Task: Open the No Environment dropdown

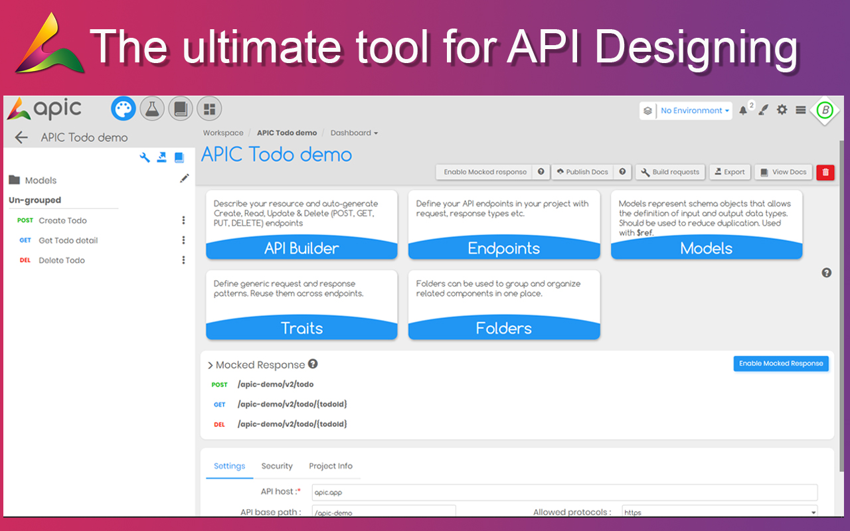Action: (695, 111)
